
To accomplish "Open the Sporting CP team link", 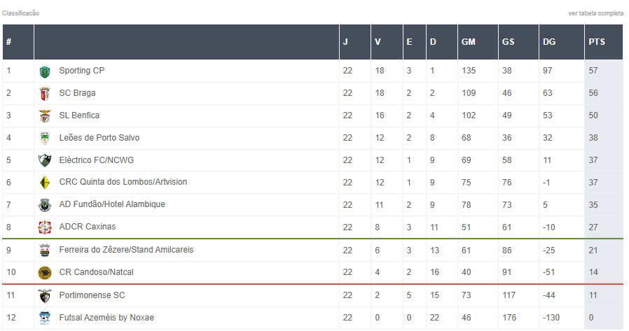I will (x=82, y=71).
